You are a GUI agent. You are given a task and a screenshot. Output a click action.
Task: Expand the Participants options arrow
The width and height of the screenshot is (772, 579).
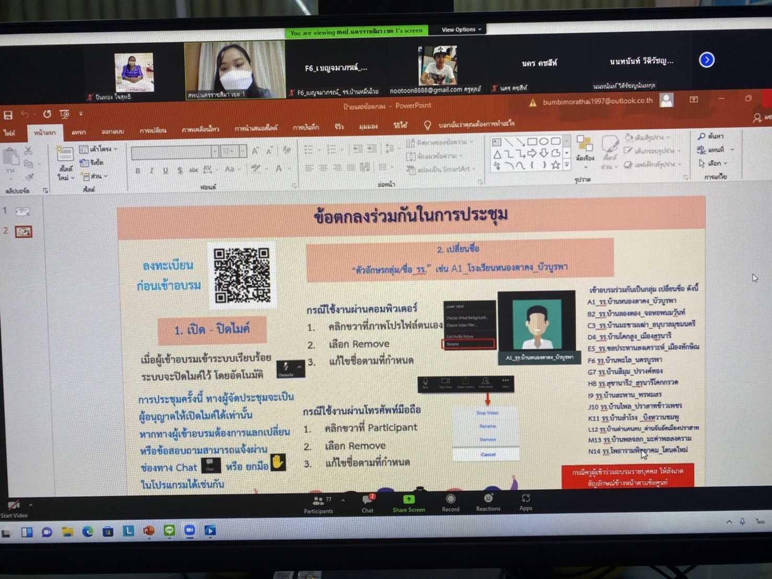(343, 500)
